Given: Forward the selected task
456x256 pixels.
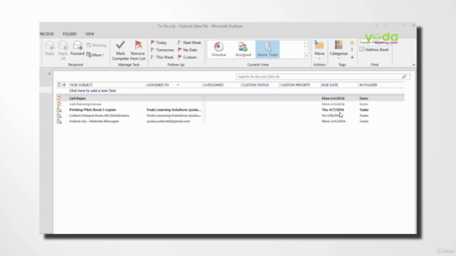Looking at the screenshot, I should 78,48.
